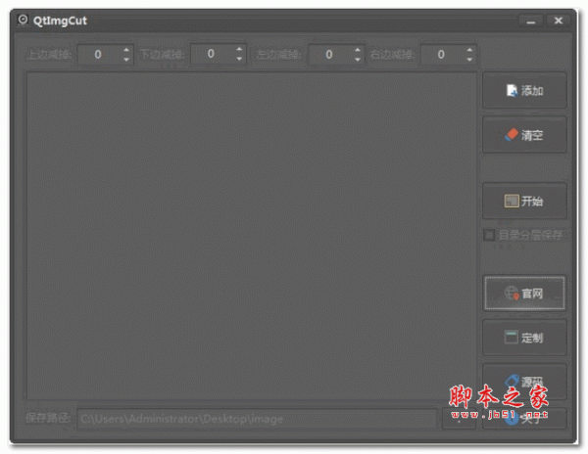Increase the 下边减掉 value with up arrow
Image resolution: width=588 pixels, height=454 pixels.
click(239, 49)
